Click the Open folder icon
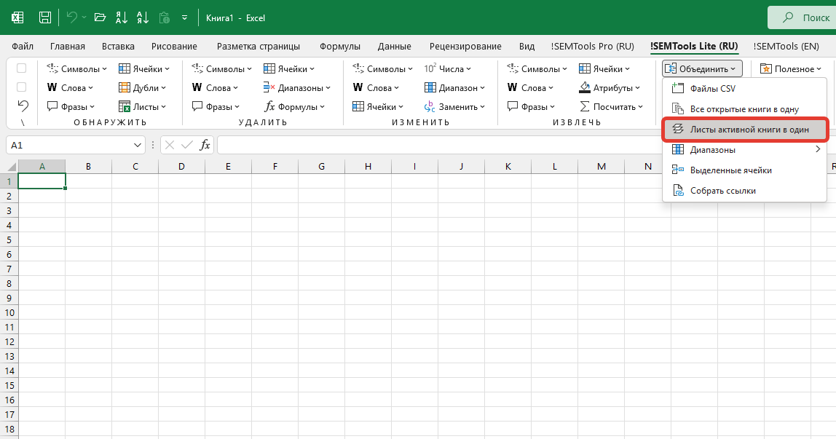 100,17
